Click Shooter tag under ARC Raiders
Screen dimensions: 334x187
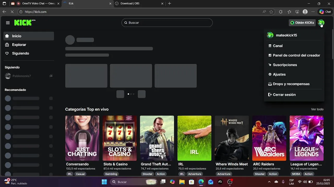click(x=260, y=174)
